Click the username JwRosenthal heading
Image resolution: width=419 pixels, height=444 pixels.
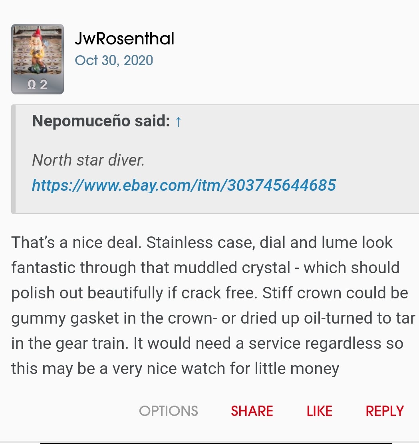pyautogui.click(x=124, y=38)
